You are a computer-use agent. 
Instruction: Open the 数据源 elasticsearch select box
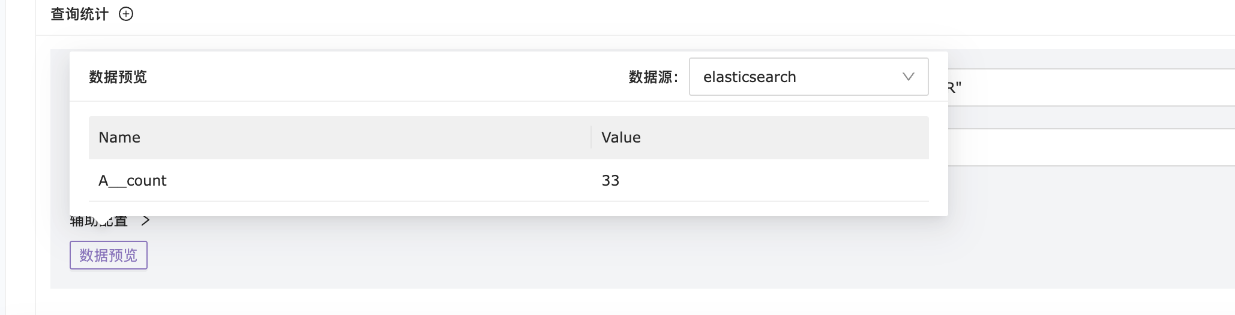click(x=798, y=77)
